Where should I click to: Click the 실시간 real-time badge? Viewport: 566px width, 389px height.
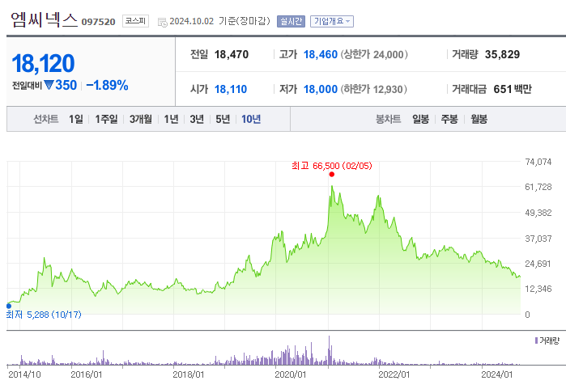pyautogui.click(x=291, y=21)
